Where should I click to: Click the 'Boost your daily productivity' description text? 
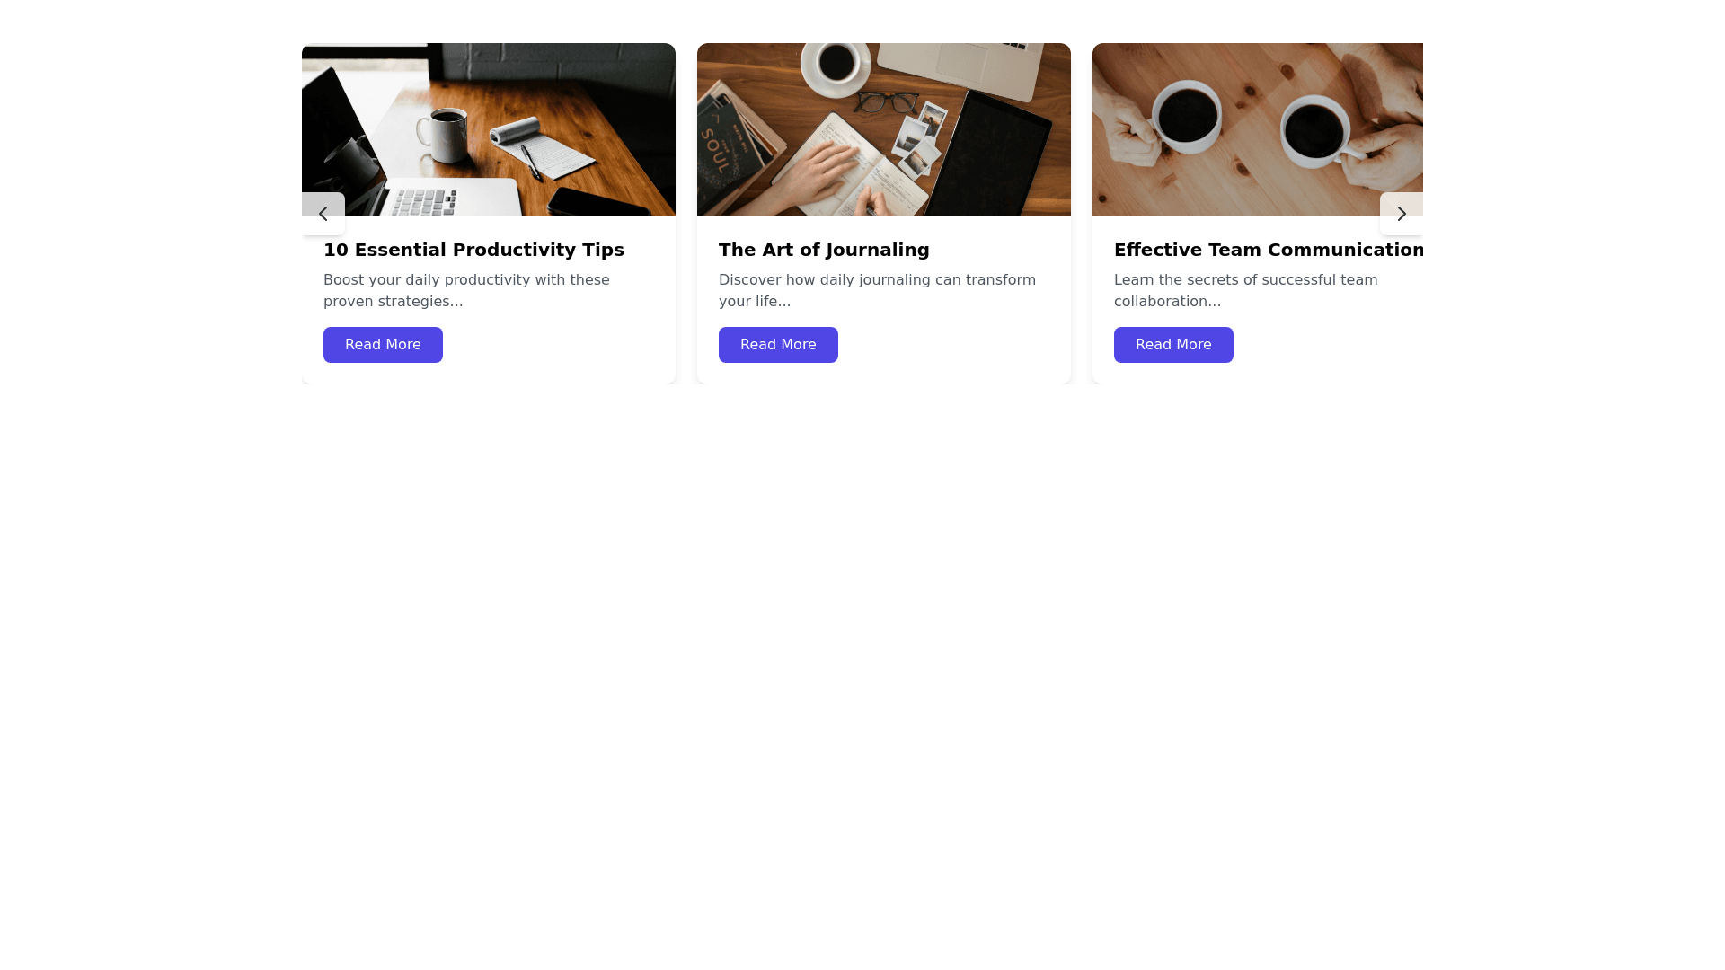[x=466, y=291]
